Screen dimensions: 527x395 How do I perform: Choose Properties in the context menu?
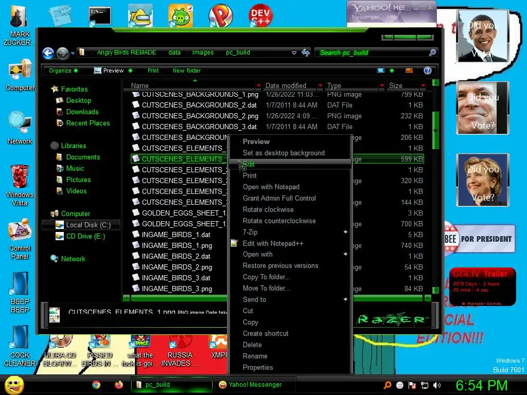(290, 367)
